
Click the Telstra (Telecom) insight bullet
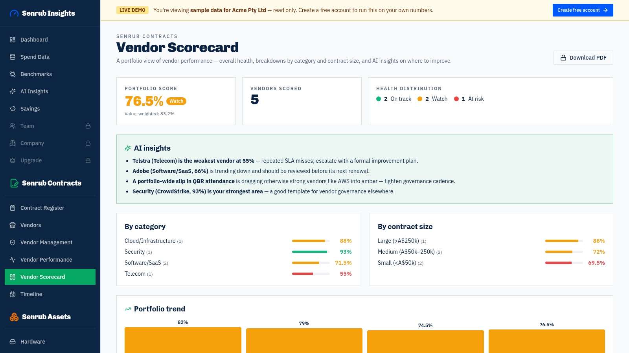point(275,161)
